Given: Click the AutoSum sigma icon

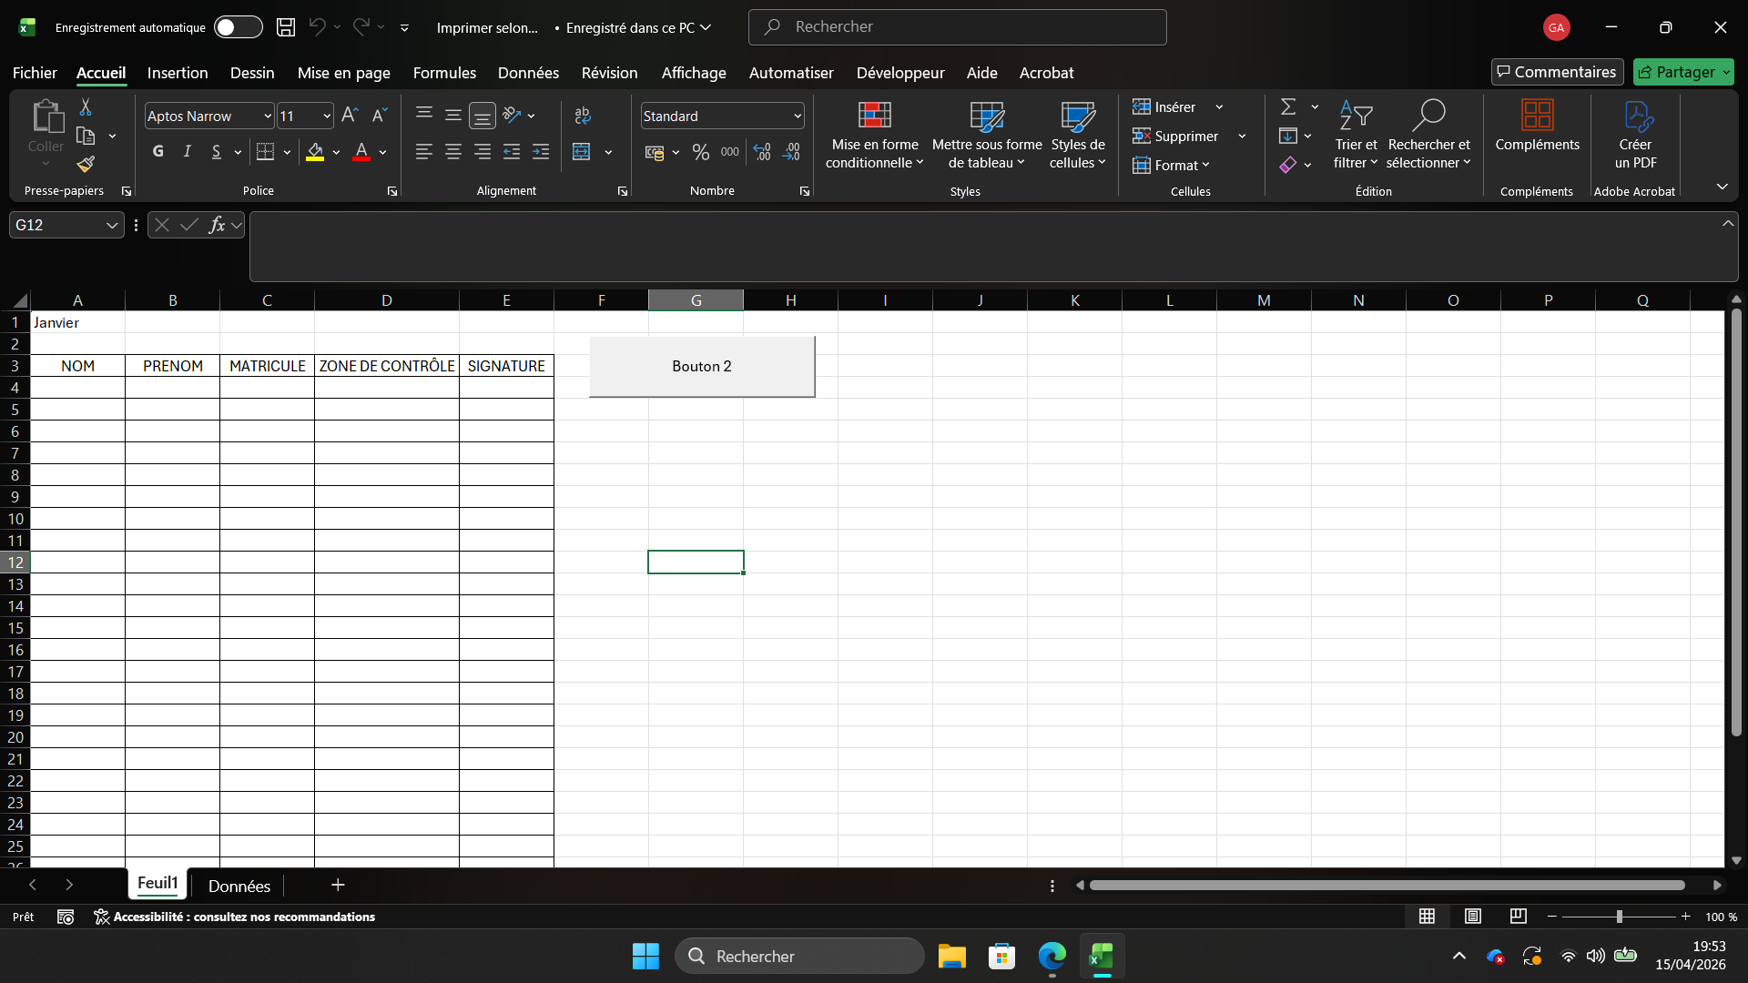Looking at the screenshot, I should click(1288, 107).
